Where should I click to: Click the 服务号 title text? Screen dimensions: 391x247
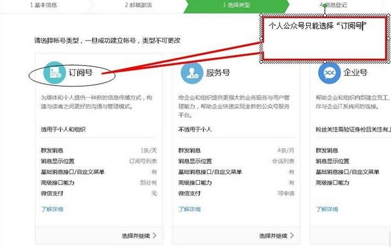click(218, 73)
